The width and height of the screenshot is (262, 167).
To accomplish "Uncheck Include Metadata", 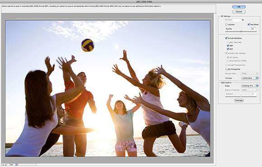I will point(226,38).
